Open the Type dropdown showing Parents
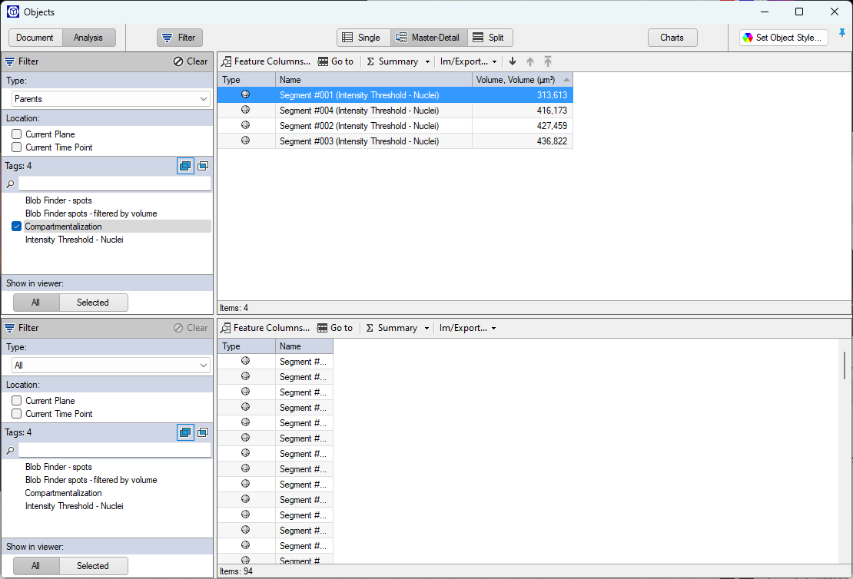 coord(110,98)
